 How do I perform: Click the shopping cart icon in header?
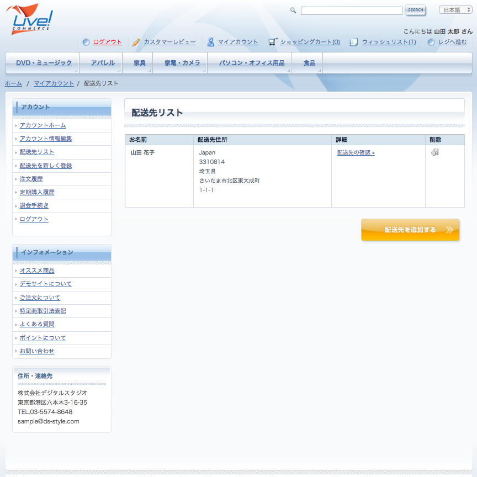click(x=272, y=42)
